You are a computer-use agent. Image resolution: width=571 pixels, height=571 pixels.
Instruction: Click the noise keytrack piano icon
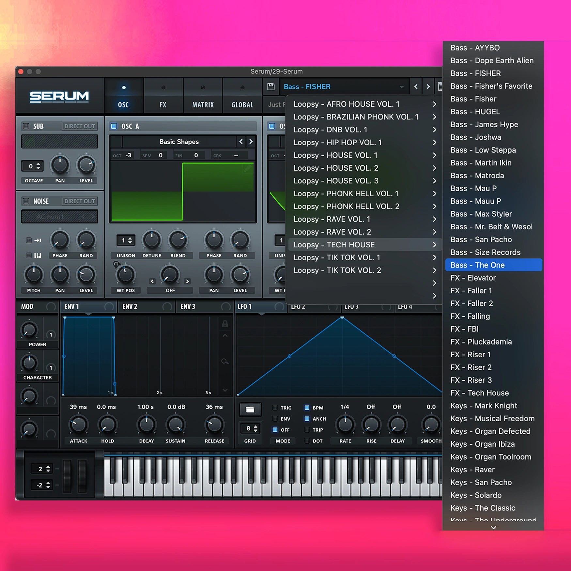38,255
